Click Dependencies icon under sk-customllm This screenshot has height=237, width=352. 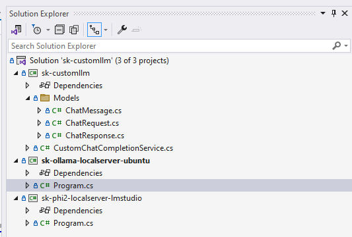click(45, 86)
